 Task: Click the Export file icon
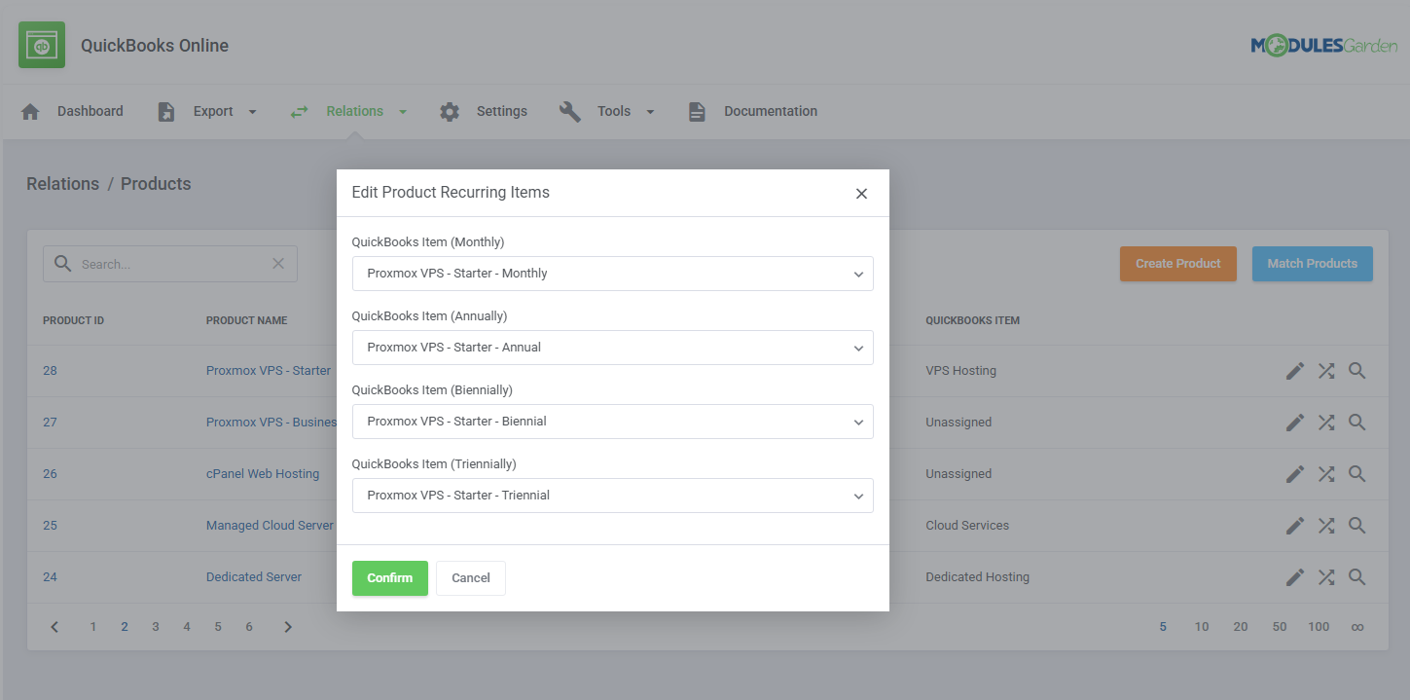166,111
